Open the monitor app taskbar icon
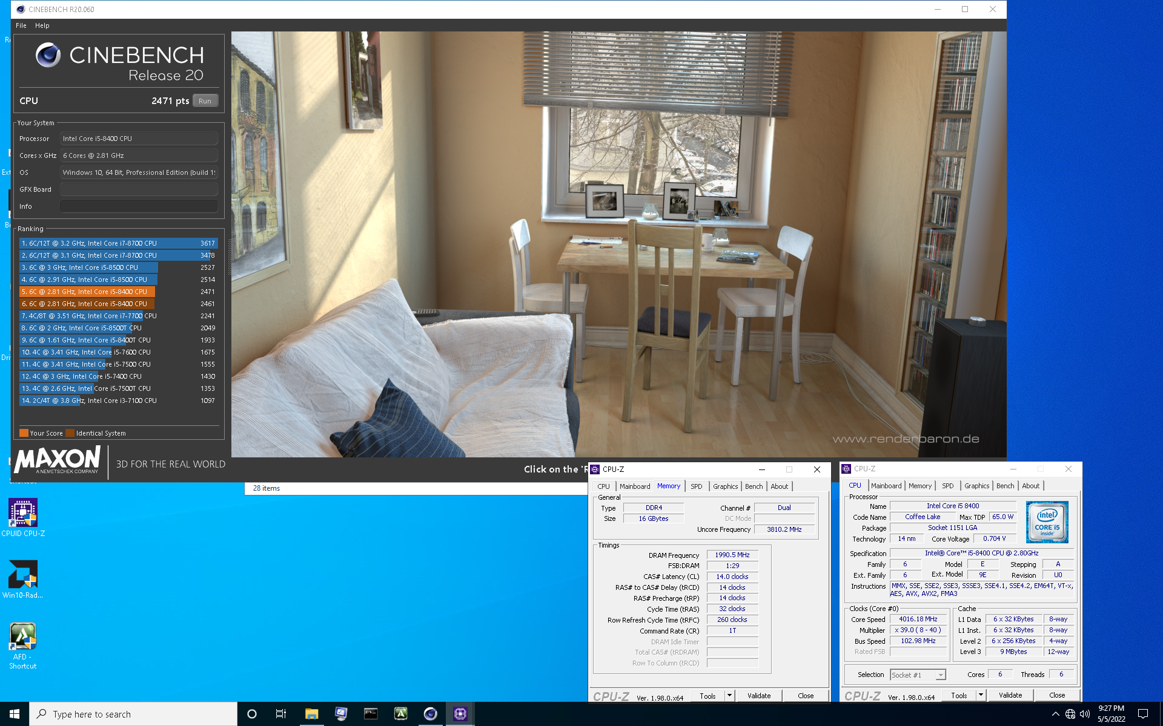 coord(341,714)
